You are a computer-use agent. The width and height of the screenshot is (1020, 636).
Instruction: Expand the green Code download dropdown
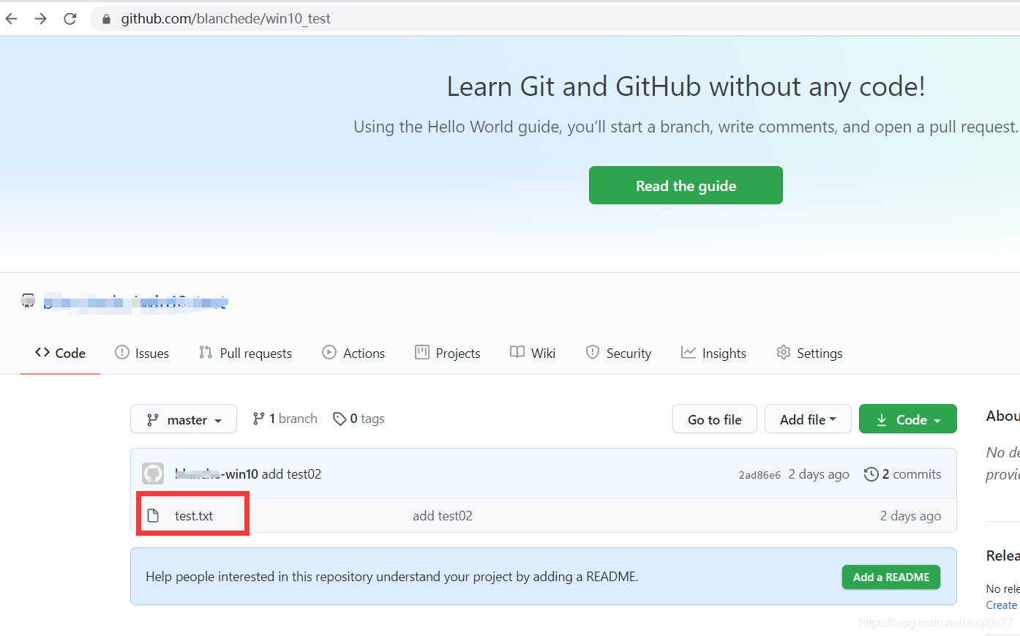(x=908, y=419)
